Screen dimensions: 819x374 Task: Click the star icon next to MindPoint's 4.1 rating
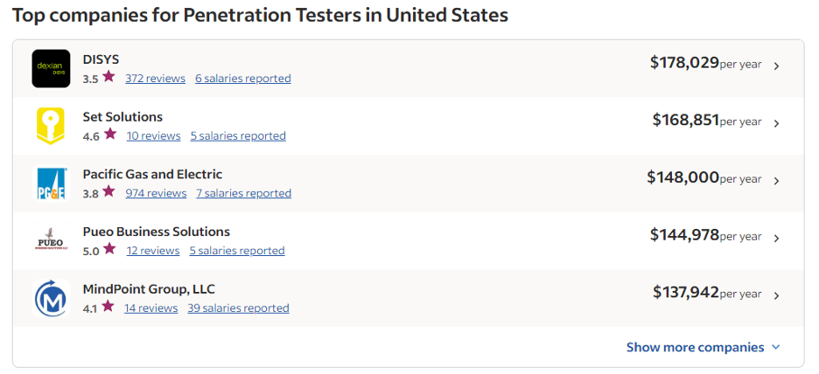click(x=108, y=306)
